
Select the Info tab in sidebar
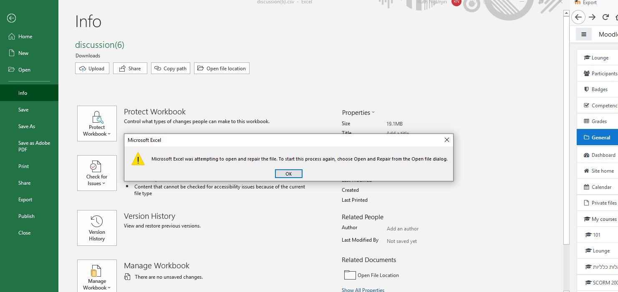click(x=29, y=93)
